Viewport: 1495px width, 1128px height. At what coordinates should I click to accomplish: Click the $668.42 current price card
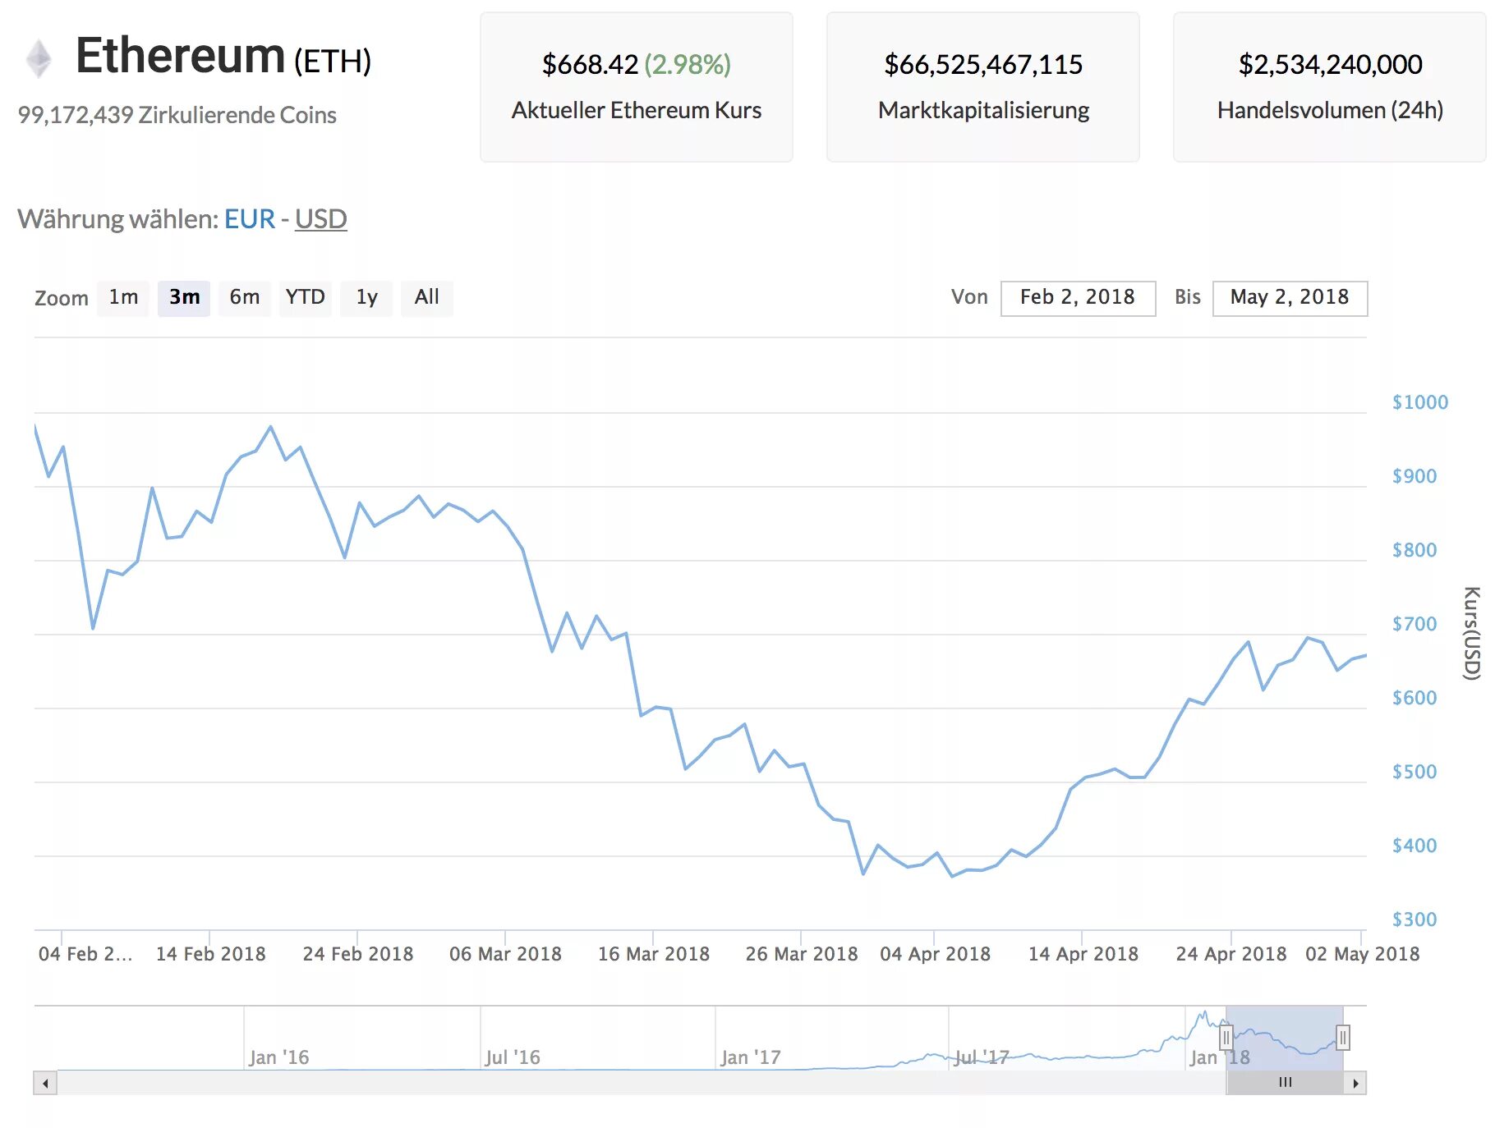pyautogui.click(x=637, y=87)
